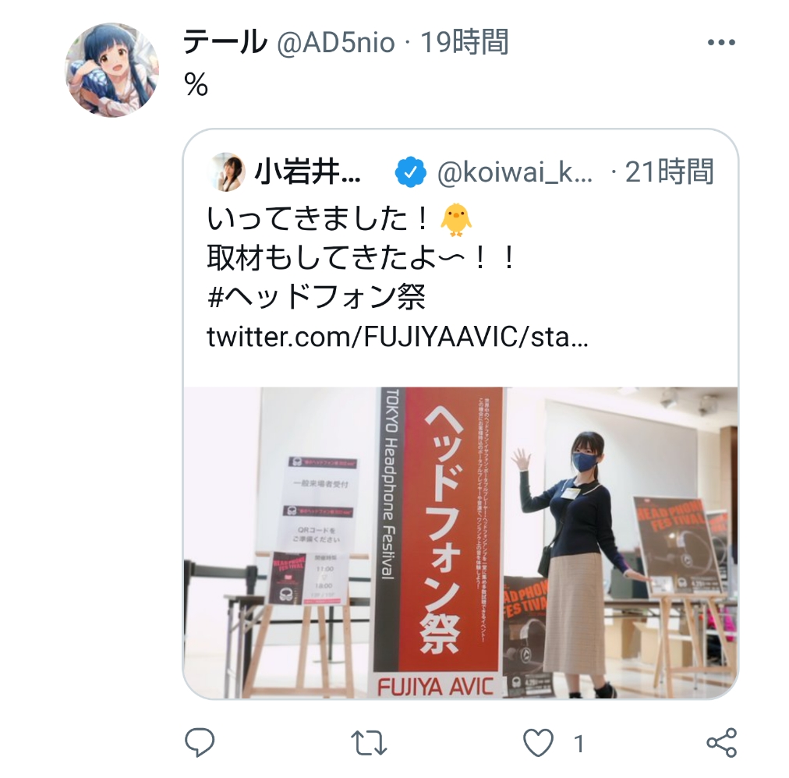View the headphone festival photo
This screenshot has width=789, height=778.
461,543
